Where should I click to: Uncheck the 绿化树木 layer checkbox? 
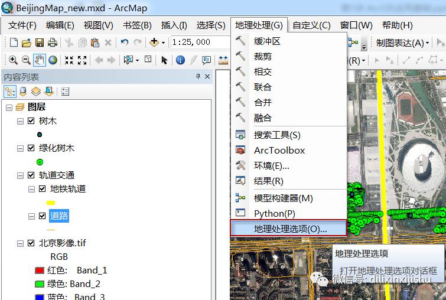(x=31, y=148)
